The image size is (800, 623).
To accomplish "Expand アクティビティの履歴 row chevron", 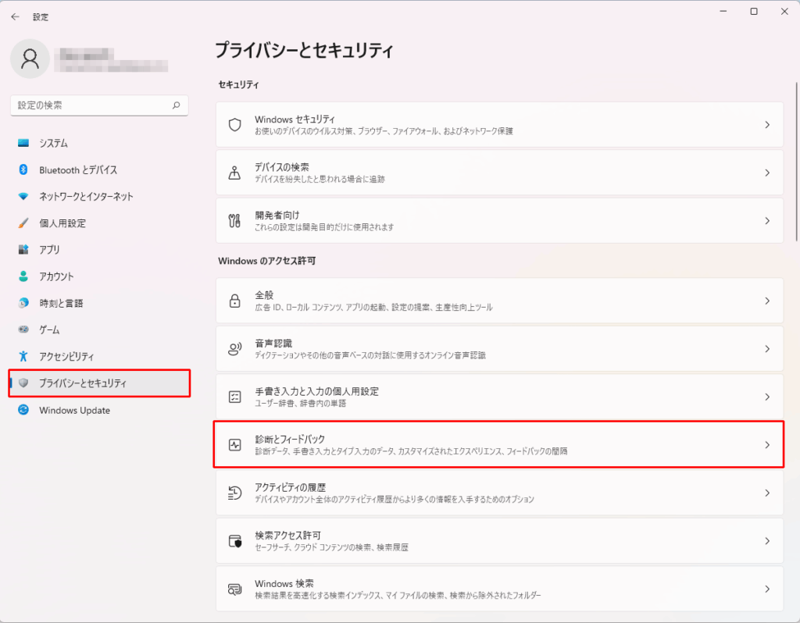I will click(767, 493).
